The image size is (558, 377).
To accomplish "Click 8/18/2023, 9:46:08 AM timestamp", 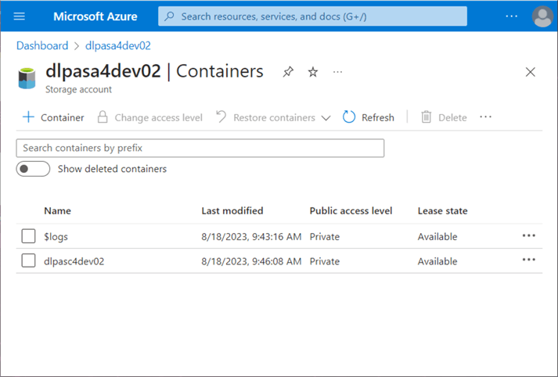I will pos(251,261).
